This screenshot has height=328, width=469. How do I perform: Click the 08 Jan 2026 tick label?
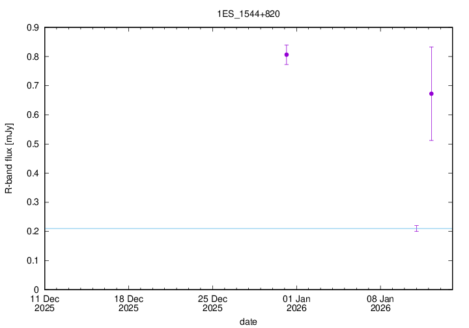pyautogui.click(x=380, y=303)
